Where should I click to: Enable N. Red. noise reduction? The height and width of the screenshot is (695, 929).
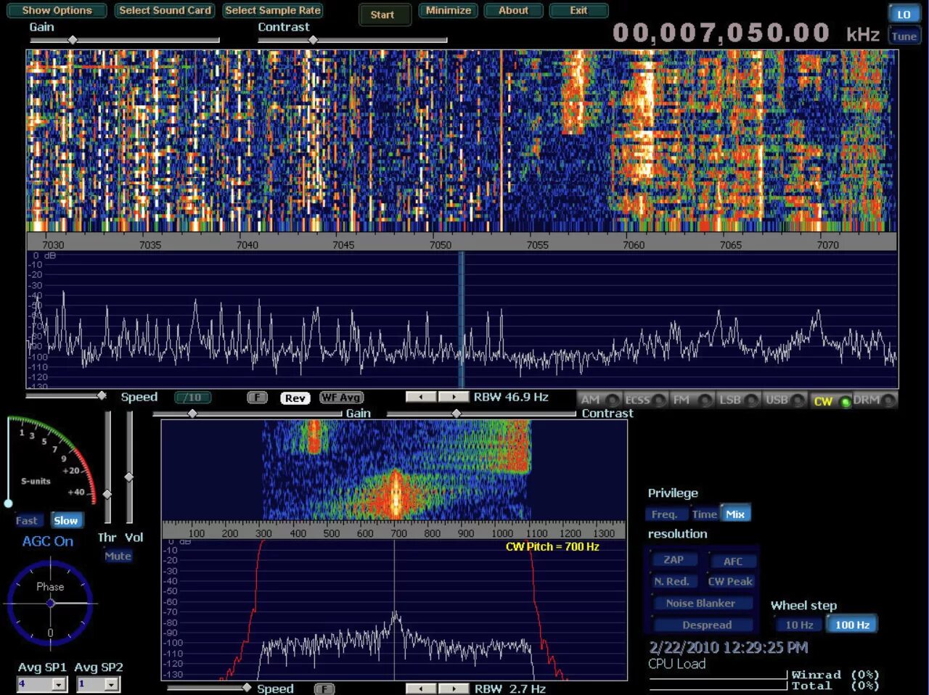click(x=674, y=581)
